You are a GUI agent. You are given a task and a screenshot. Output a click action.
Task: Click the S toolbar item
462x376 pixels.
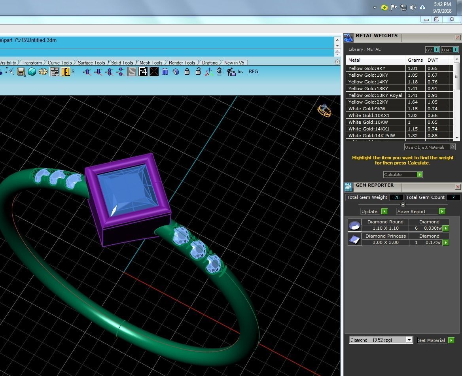[x=73, y=72]
